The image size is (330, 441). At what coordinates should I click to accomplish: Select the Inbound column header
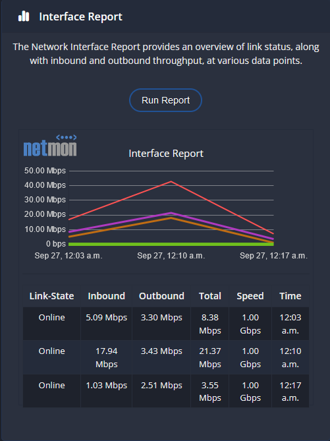click(106, 296)
